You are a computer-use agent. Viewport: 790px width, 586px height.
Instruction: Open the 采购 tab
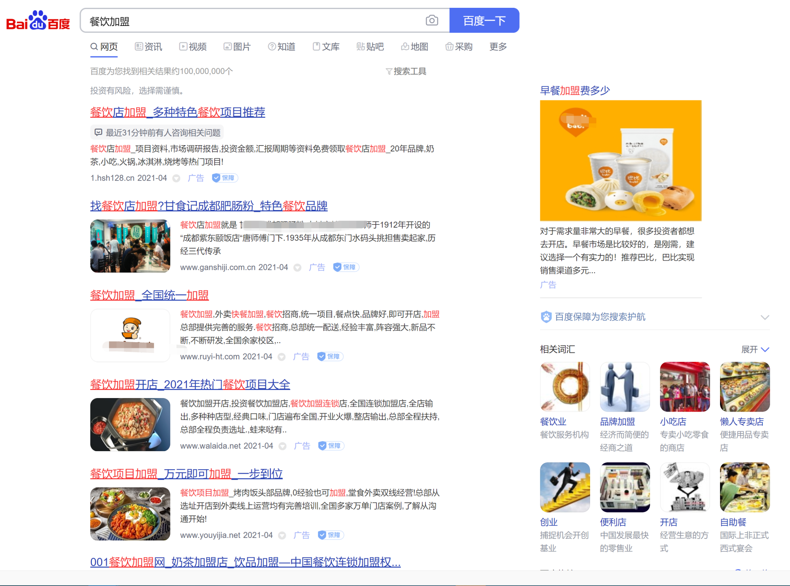459,47
